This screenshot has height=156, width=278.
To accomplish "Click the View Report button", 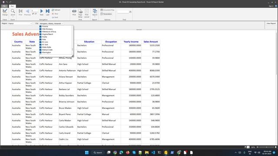I will pos(271,23).
